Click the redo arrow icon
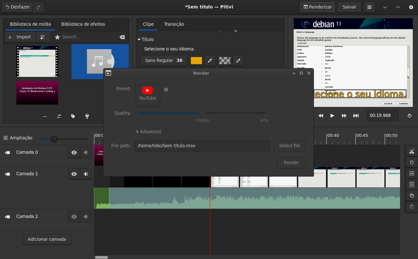Screen dimensions: 418x259 click(x=39, y=7)
